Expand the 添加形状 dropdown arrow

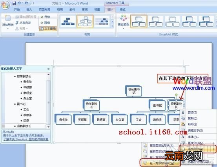tap(8, 29)
